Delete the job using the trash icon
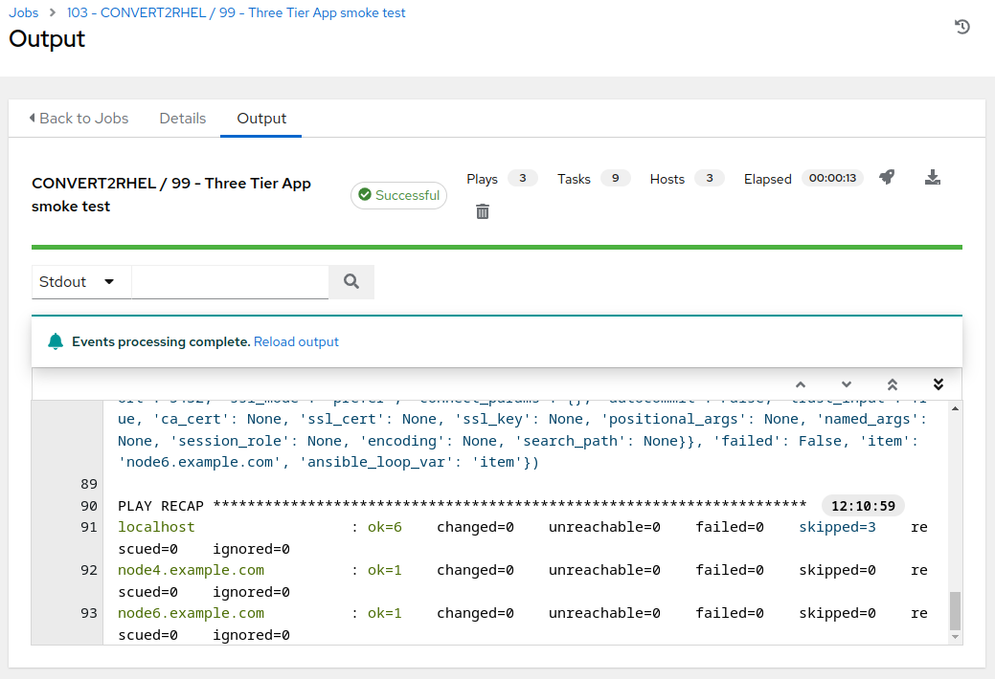This screenshot has width=995, height=679. (483, 211)
